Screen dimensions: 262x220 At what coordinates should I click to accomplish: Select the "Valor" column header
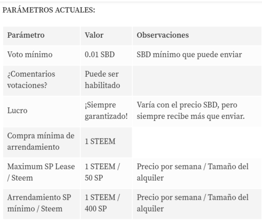(x=94, y=35)
